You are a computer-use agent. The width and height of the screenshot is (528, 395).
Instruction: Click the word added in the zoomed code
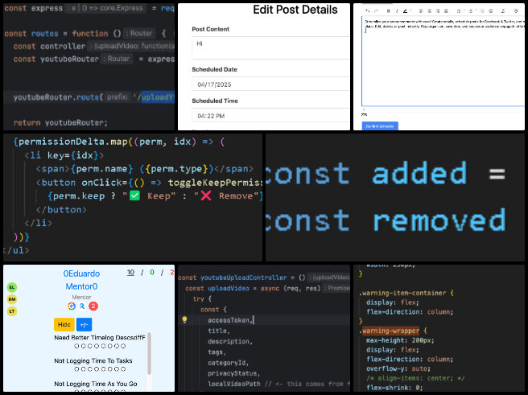tap(419, 173)
